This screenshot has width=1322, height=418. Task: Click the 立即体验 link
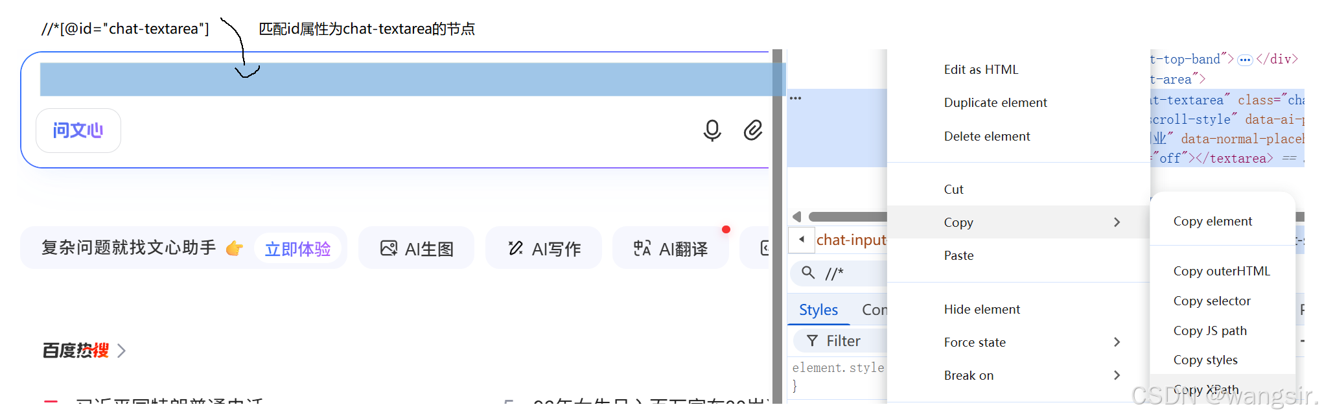297,249
